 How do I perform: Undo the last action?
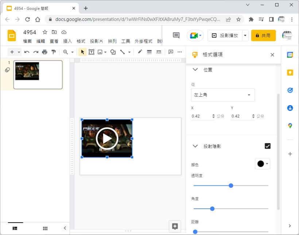coord(27,52)
